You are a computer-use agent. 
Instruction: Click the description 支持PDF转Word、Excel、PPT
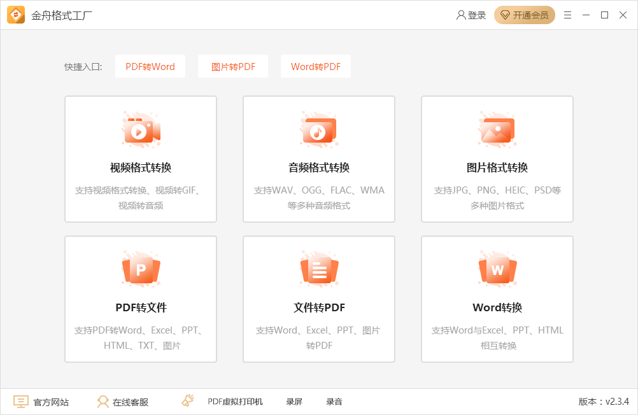tap(138, 330)
